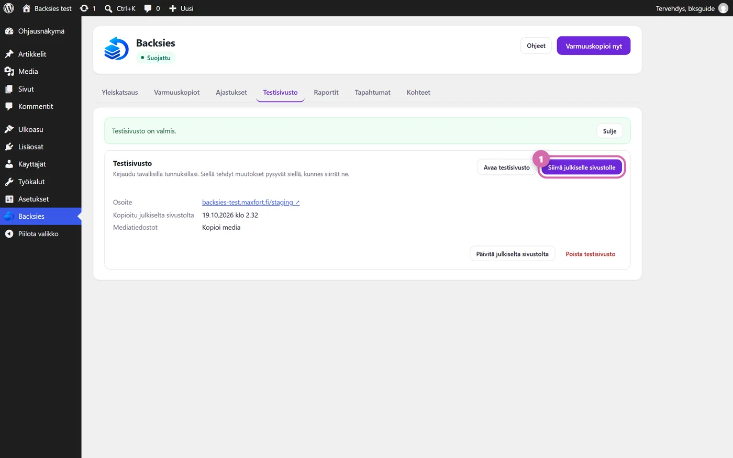Click the Ulkoasu brush icon
The width and height of the screenshot is (733, 458).
(x=9, y=129)
